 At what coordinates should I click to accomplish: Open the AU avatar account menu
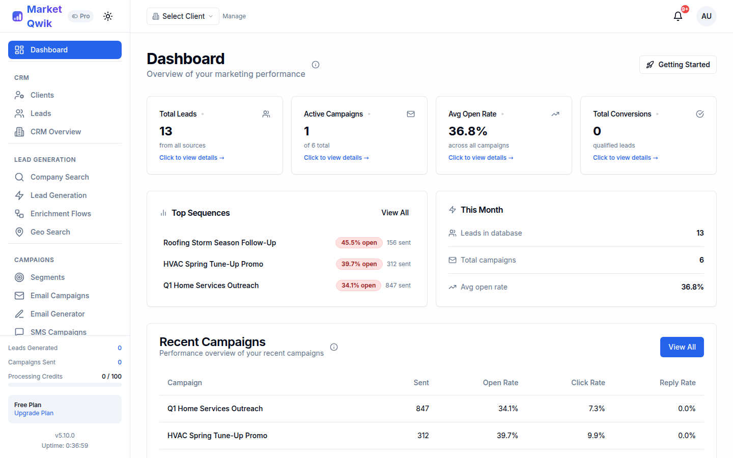click(707, 16)
